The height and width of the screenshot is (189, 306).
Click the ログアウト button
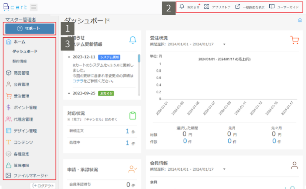[43, 186]
